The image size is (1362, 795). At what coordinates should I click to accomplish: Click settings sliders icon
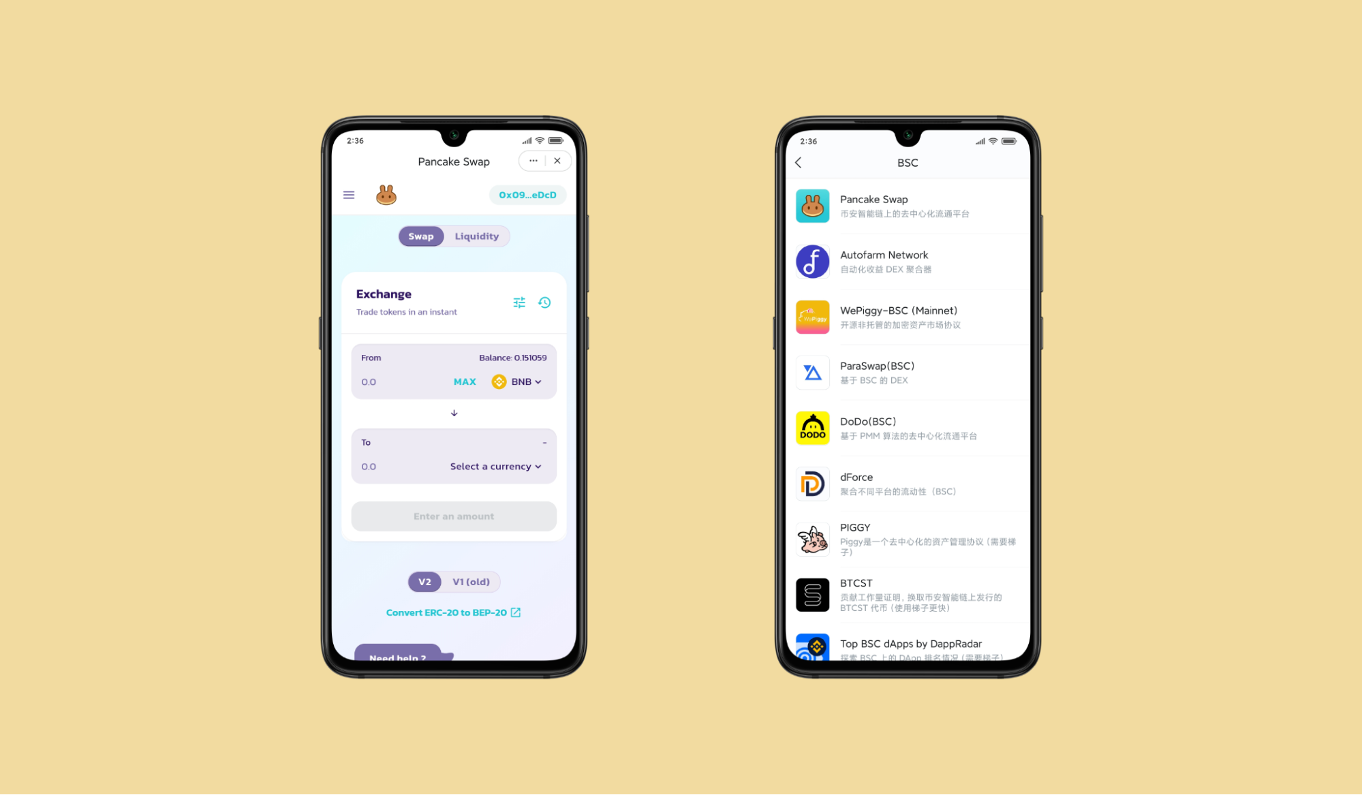click(x=520, y=302)
